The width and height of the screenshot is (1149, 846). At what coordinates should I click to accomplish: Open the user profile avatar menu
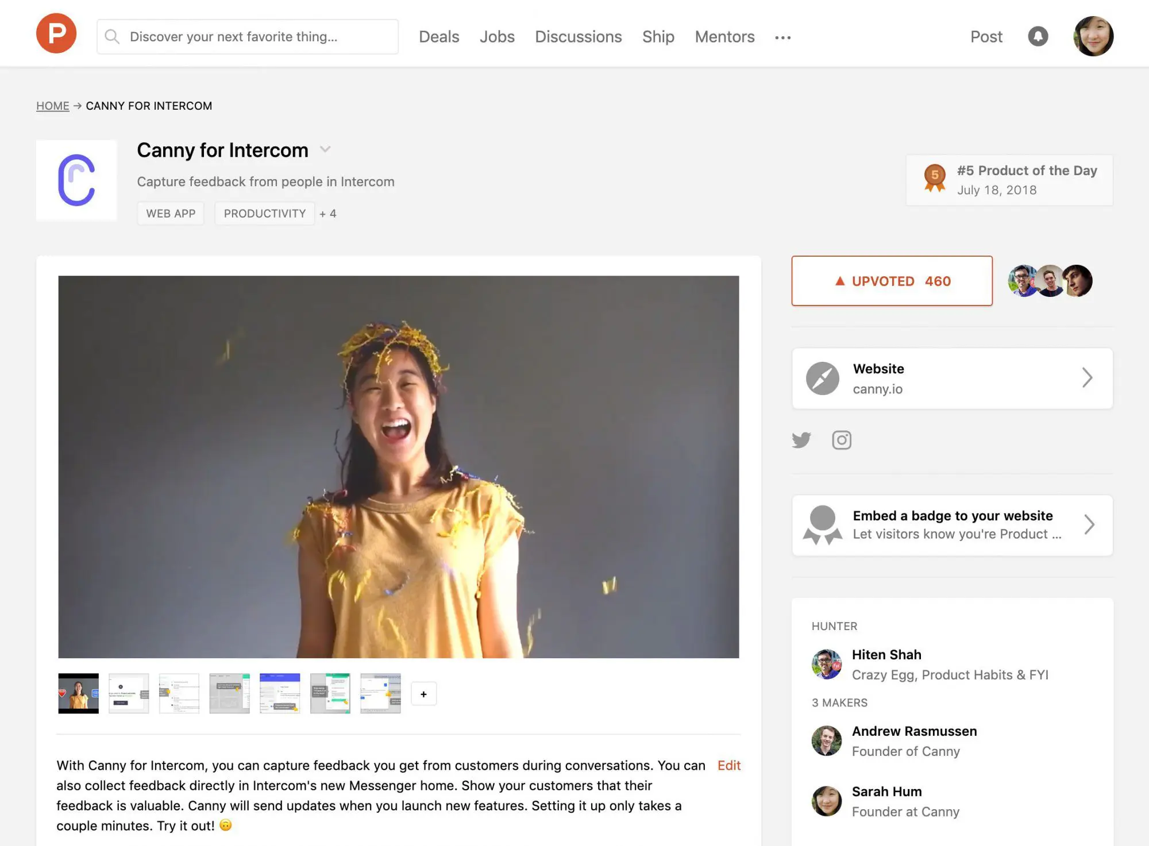coord(1093,36)
